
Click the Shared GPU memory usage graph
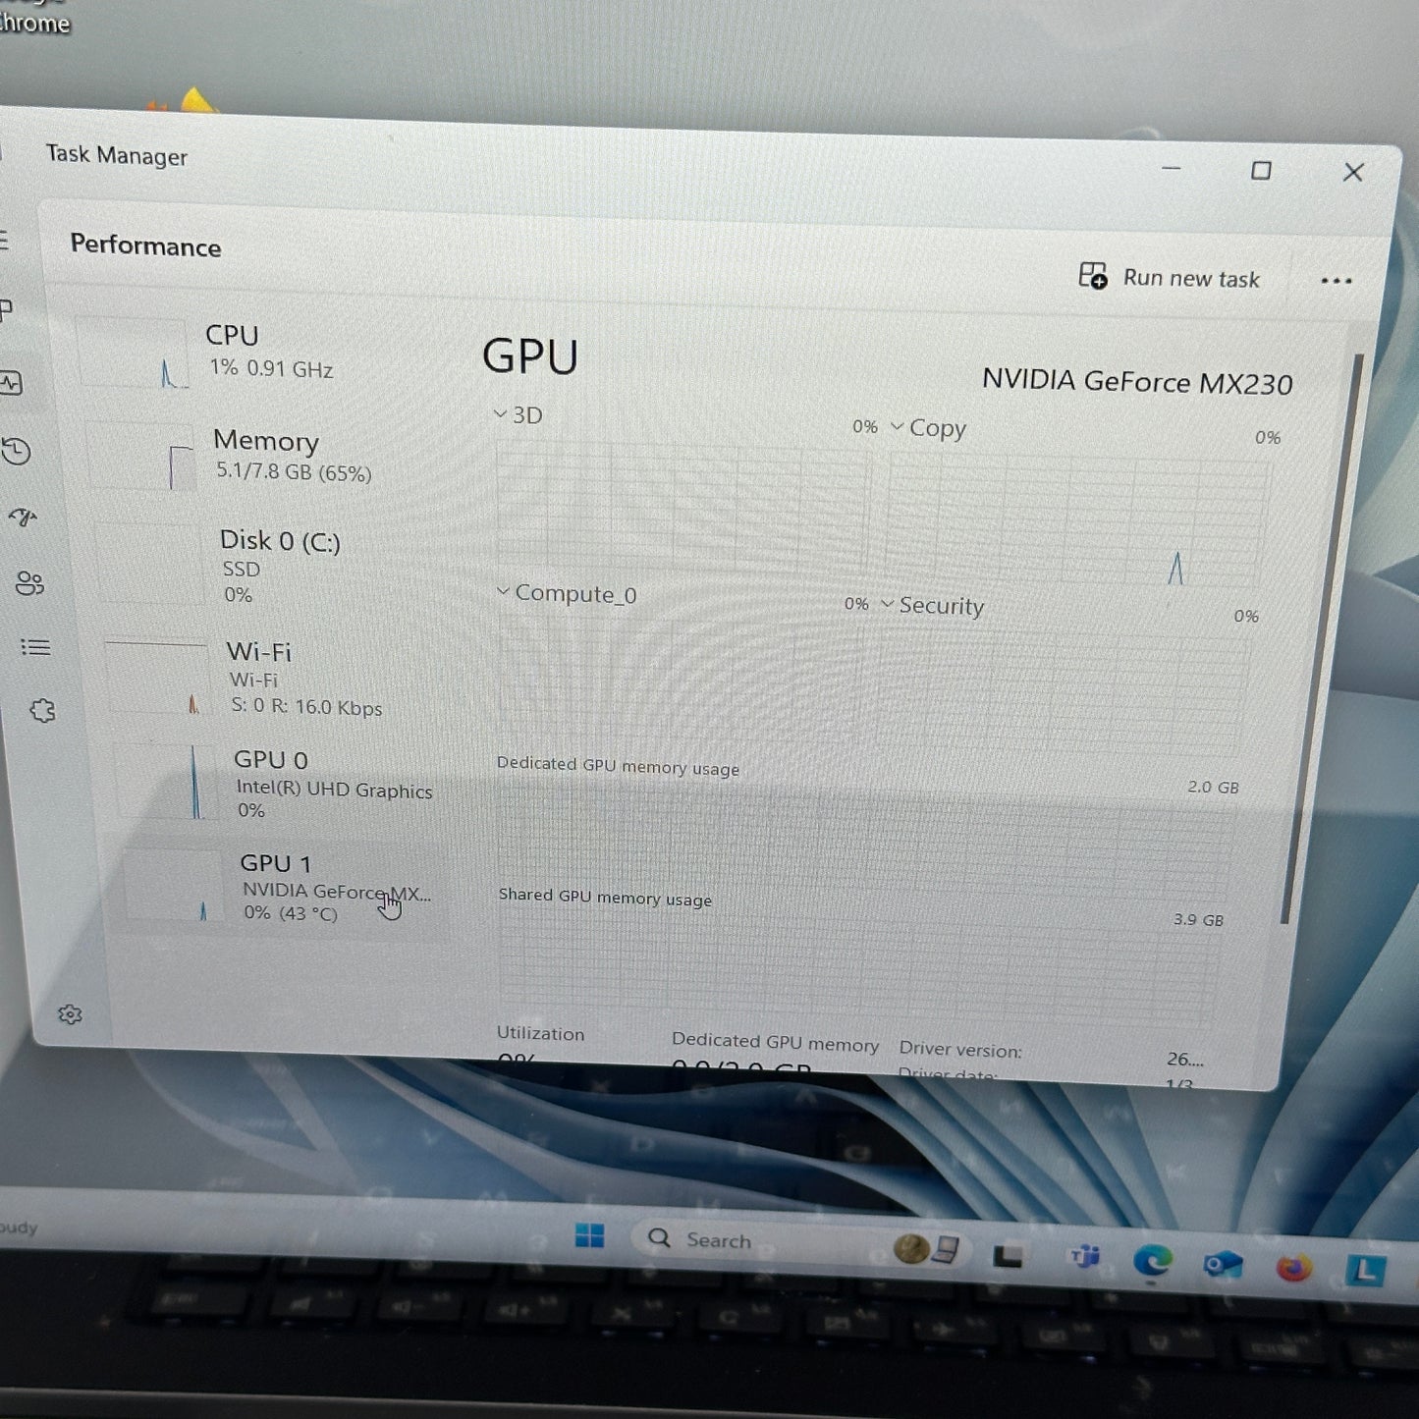pos(859,967)
